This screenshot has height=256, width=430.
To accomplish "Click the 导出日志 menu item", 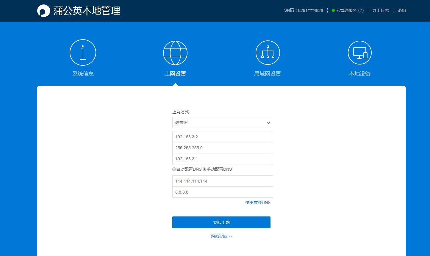I will coord(380,10).
